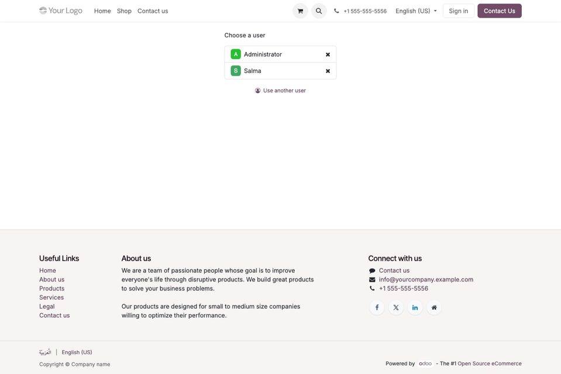Screen dimensions: 561x374
Task: Select the Administrator user
Action: pos(280,54)
